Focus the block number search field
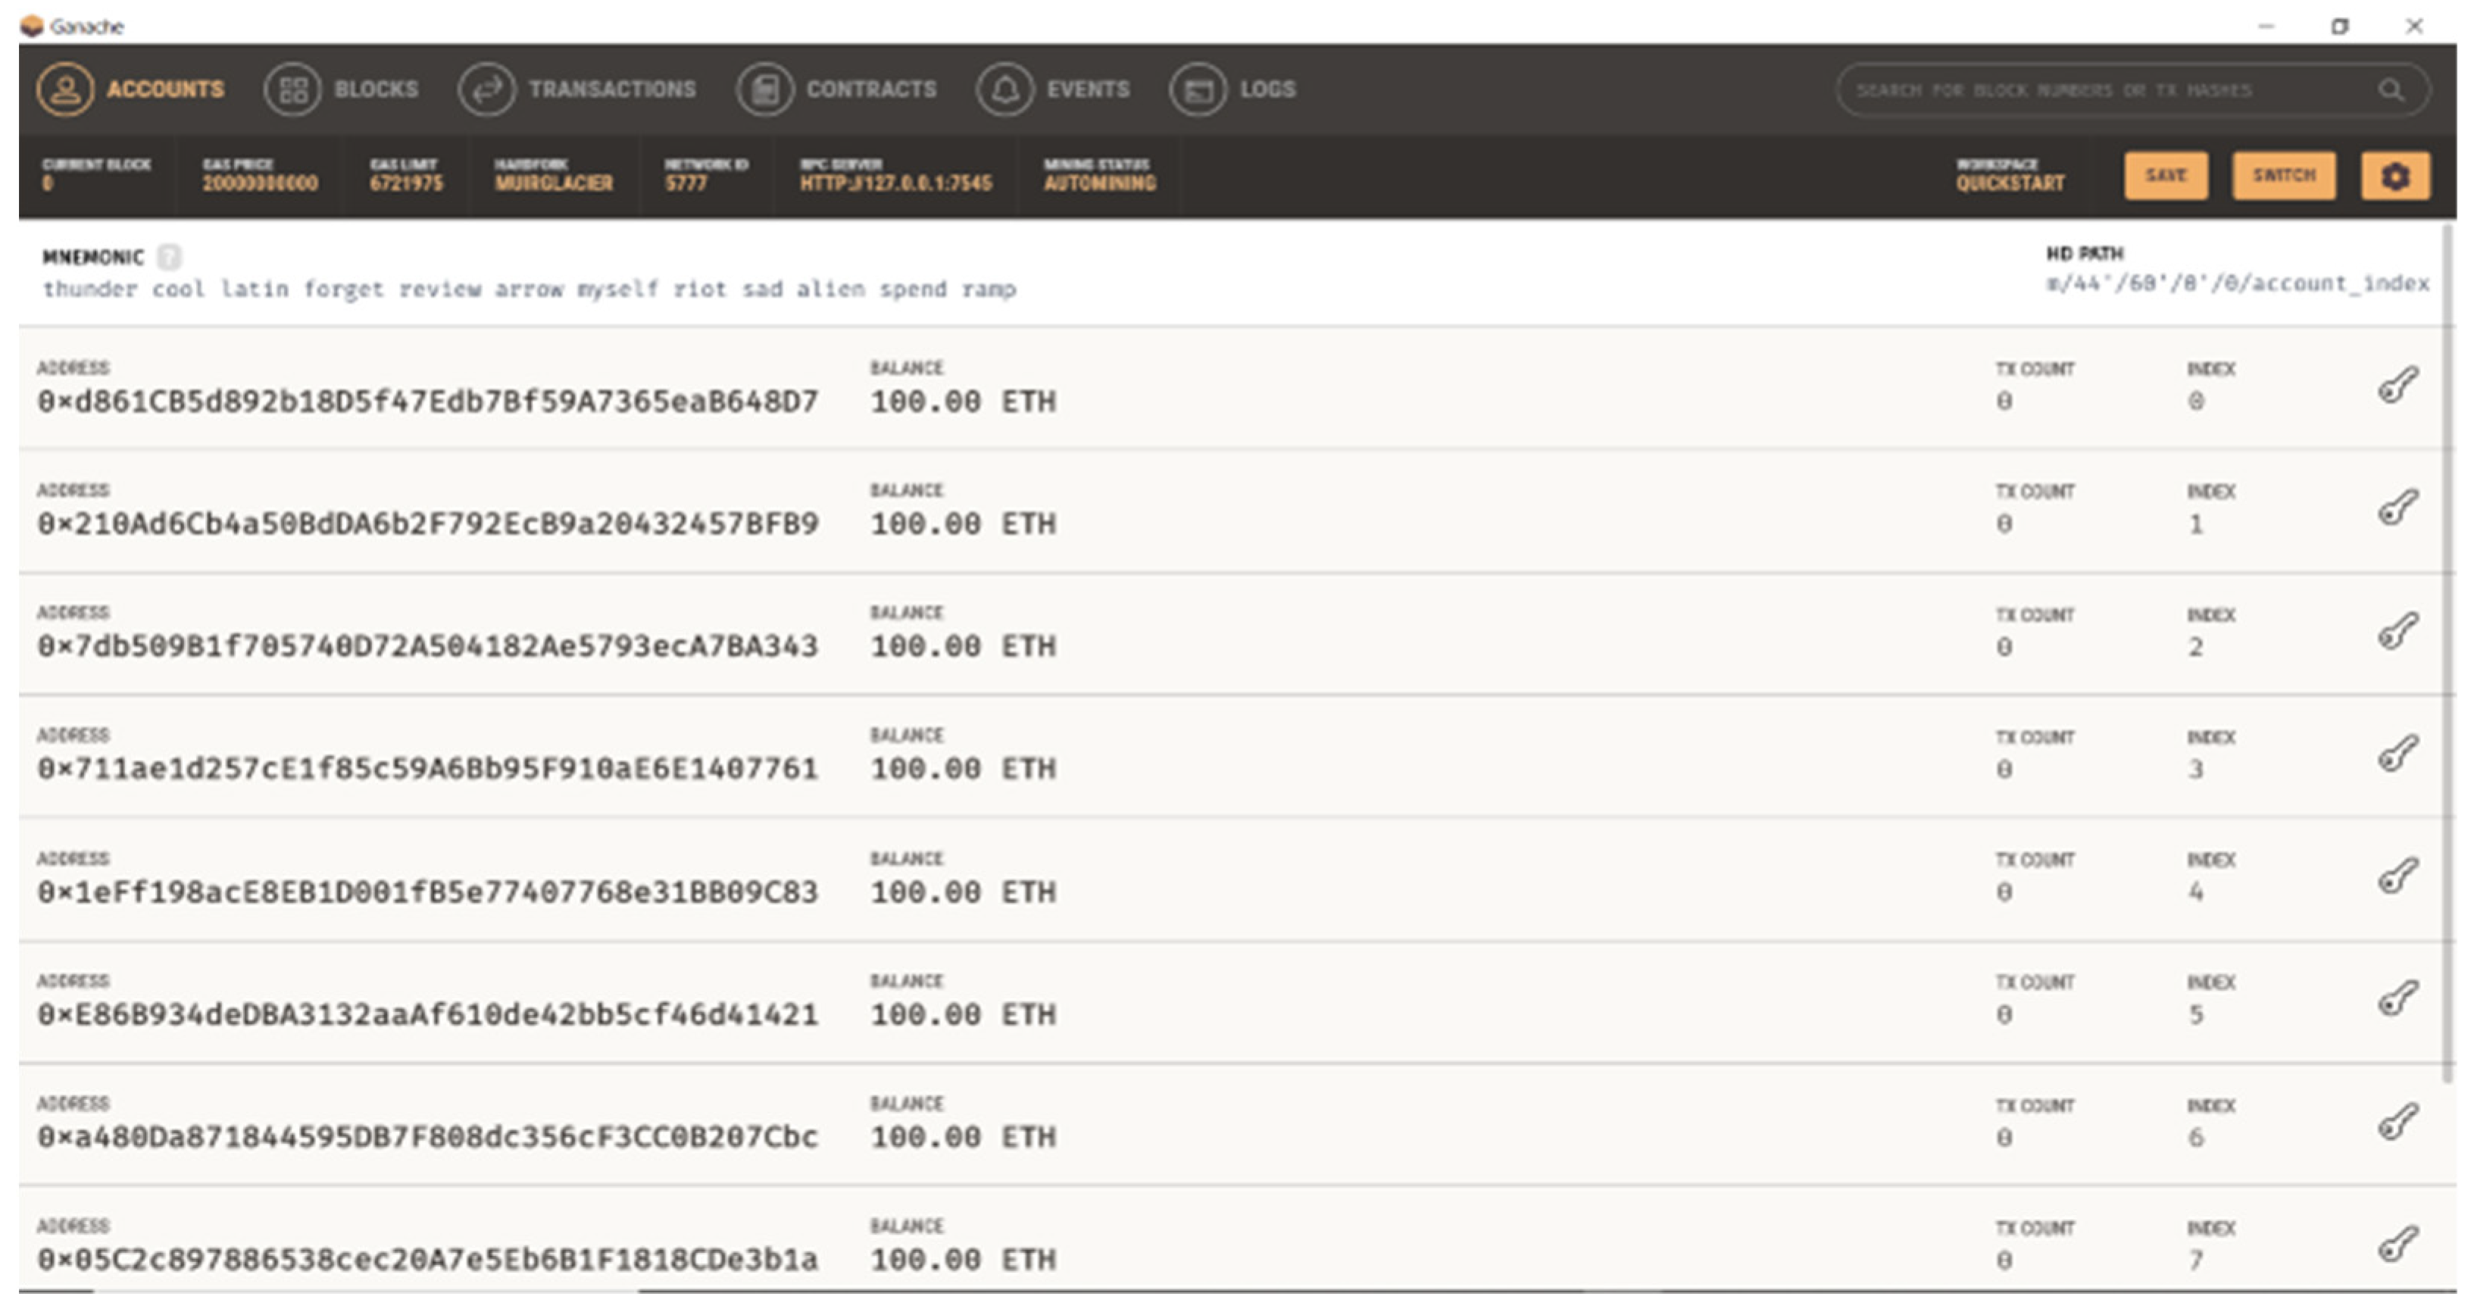This screenshot has height=1309, width=2474. (2104, 90)
